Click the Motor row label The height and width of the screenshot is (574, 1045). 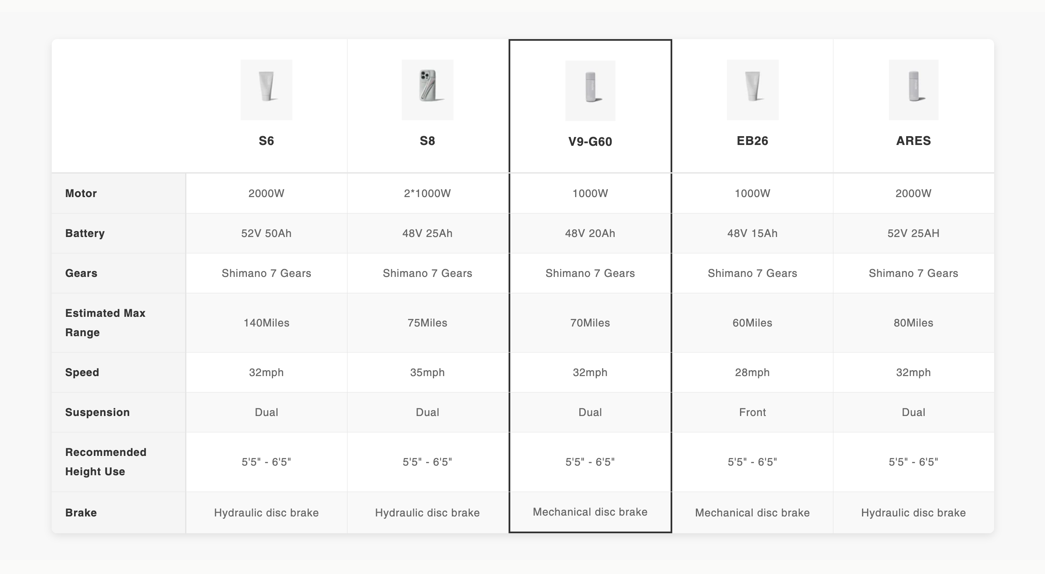click(81, 193)
